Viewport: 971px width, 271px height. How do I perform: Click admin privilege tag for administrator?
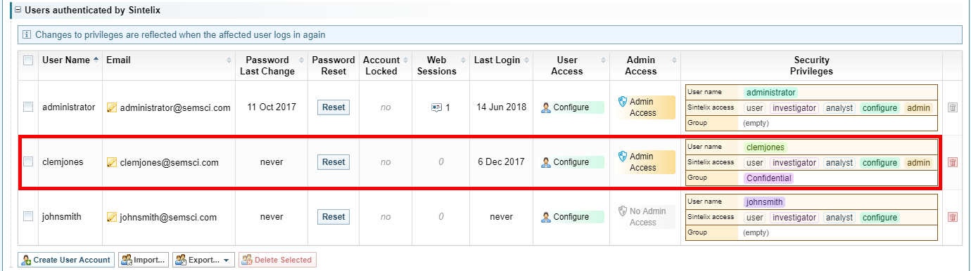coord(918,108)
